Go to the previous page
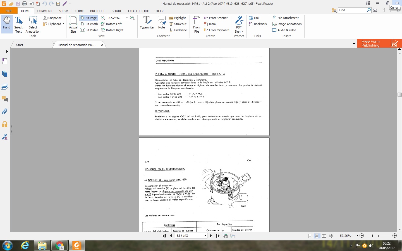 (171, 236)
